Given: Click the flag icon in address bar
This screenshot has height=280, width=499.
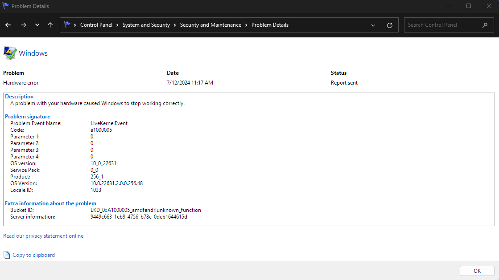Looking at the screenshot, I should [x=67, y=24].
